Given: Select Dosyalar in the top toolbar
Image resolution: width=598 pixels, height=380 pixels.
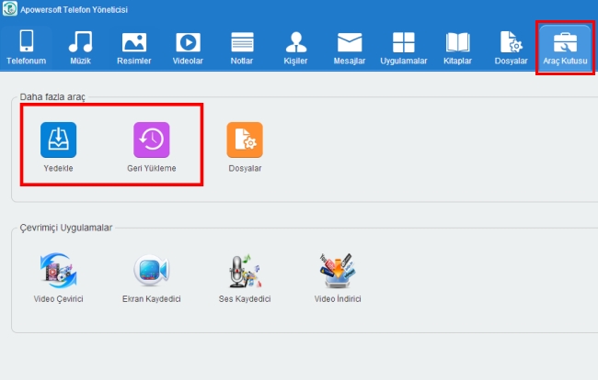Looking at the screenshot, I should (x=511, y=48).
